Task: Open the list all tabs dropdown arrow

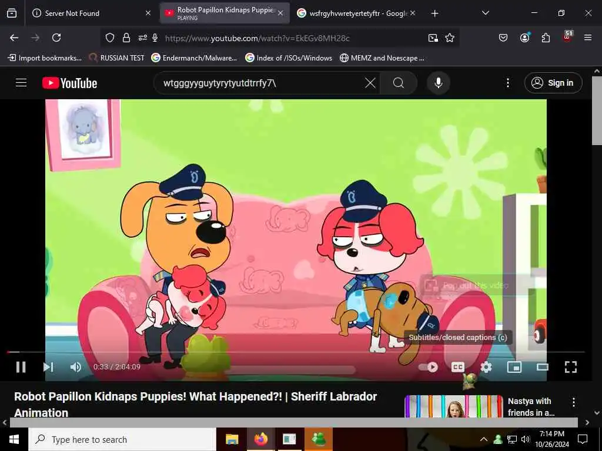Action: pos(485,13)
